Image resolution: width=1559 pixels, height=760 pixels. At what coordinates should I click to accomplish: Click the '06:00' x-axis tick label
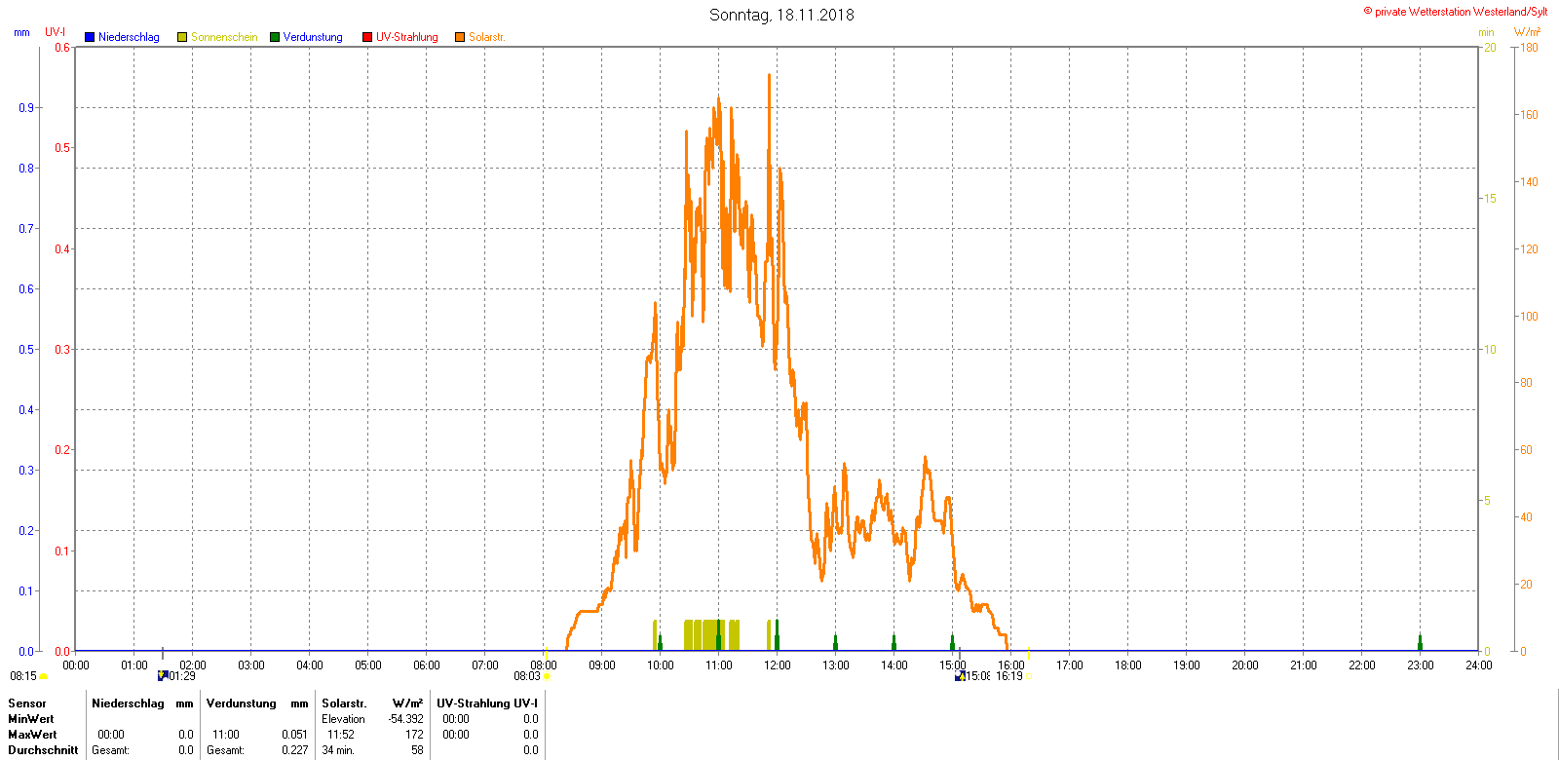click(427, 665)
